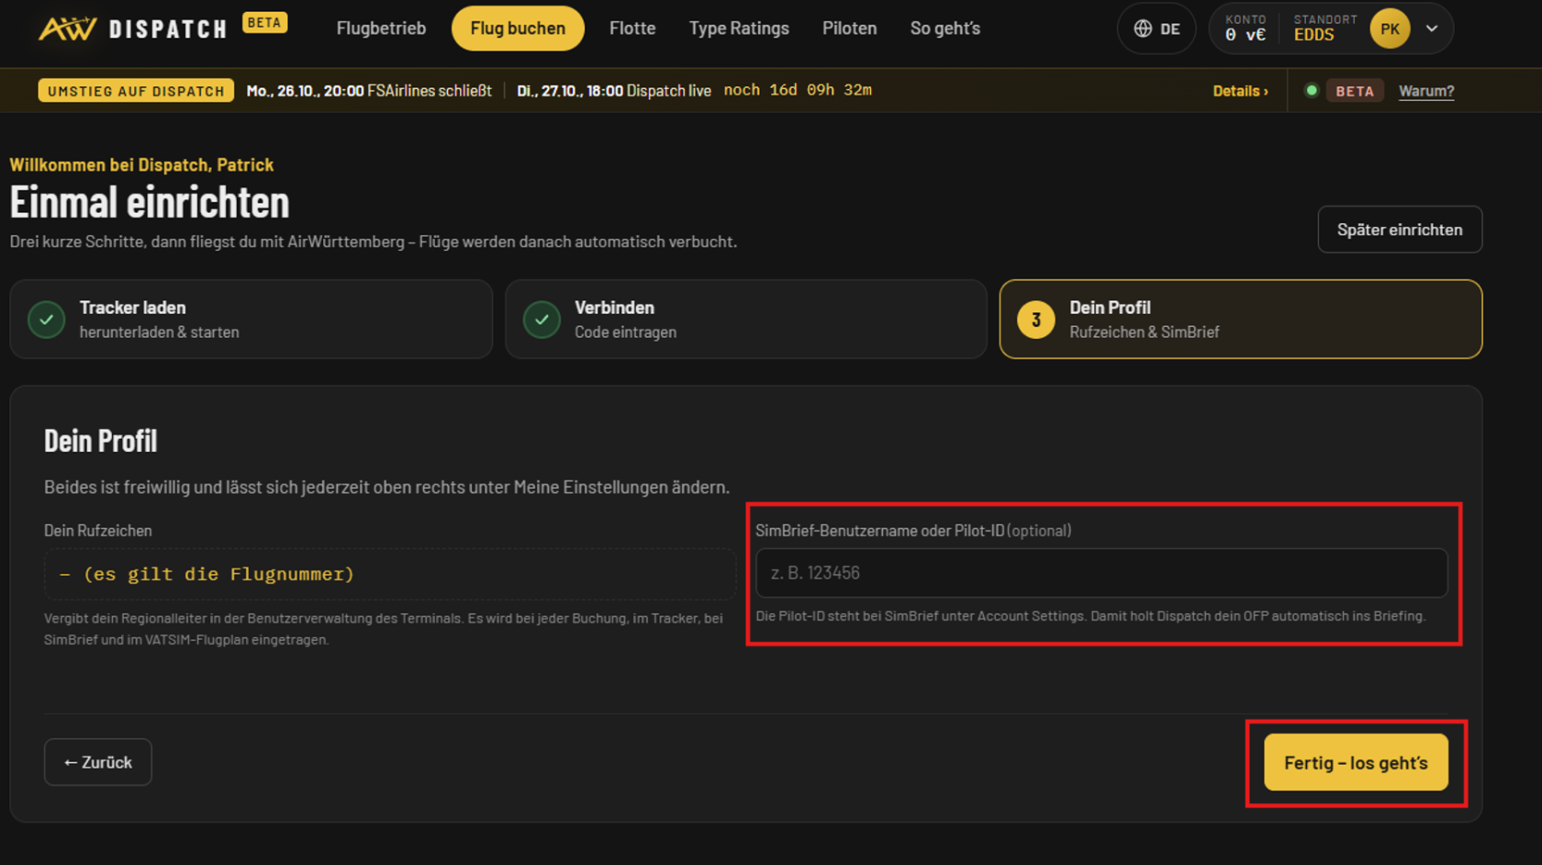Image resolution: width=1542 pixels, height=865 pixels.
Task: Click the Konto 0 v€ balance
Action: tap(1246, 28)
